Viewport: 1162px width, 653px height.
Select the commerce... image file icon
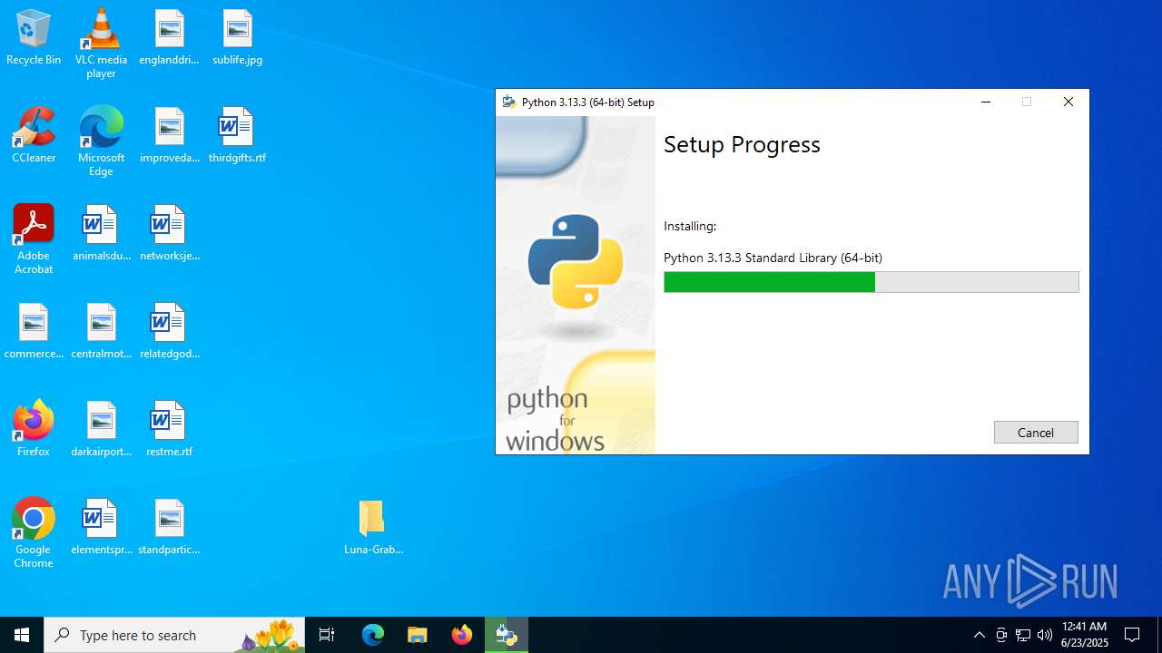point(34,332)
